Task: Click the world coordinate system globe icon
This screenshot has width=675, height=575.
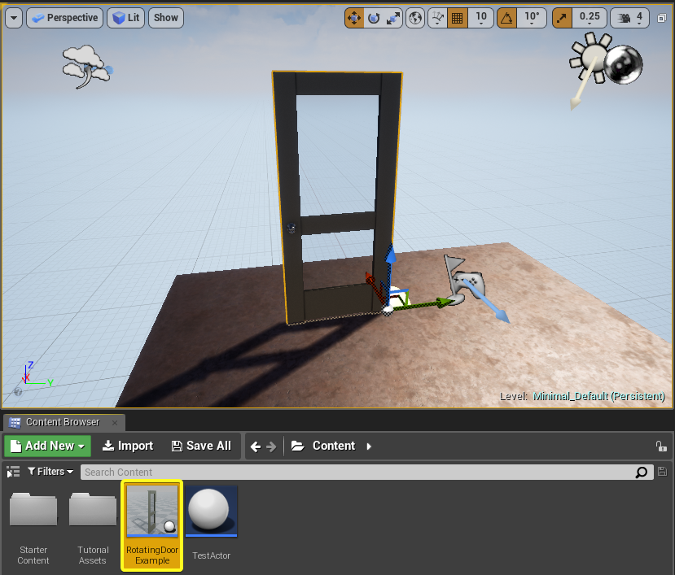Action: pos(415,17)
